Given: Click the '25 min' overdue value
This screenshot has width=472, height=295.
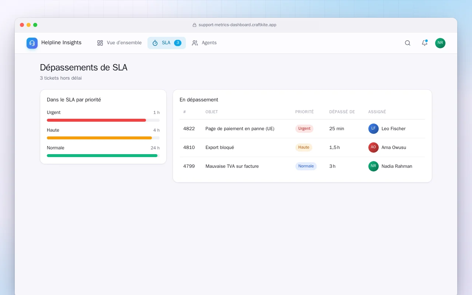Looking at the screenshot, I should (x=337, y=129).
